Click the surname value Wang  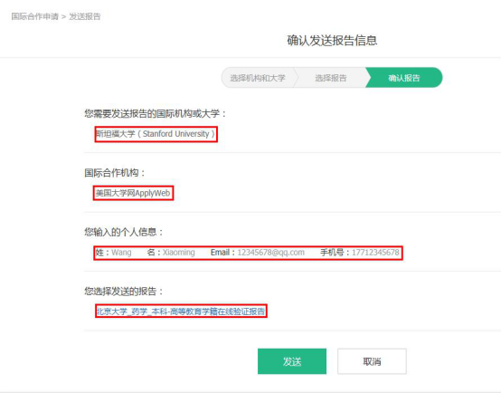(121, 253)
